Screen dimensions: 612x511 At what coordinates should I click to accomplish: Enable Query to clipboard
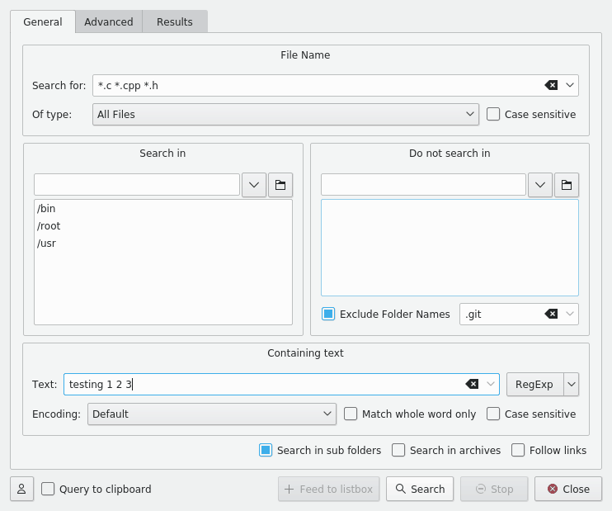[48, 489]
